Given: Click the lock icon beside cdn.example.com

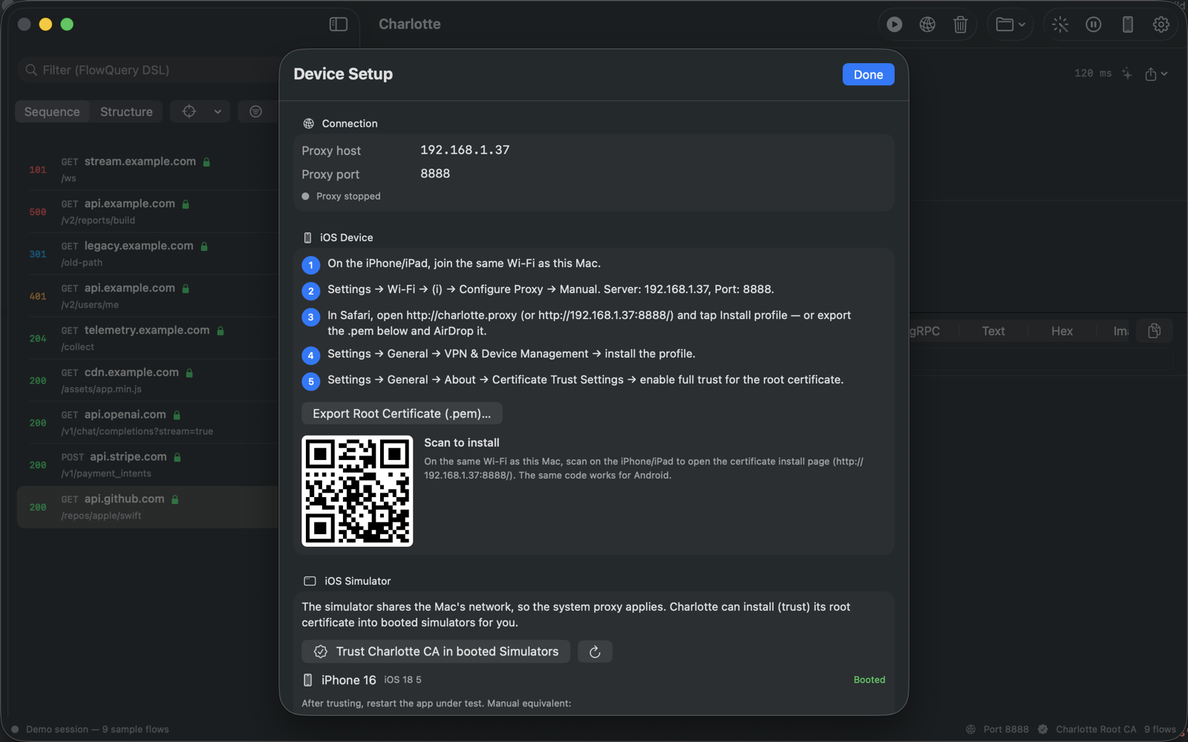Looking at the screenshot, I should click(x=189, y=373).
